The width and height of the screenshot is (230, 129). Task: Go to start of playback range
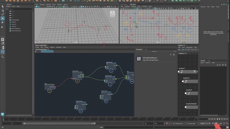pyautogui.click(x=210, y=119)
